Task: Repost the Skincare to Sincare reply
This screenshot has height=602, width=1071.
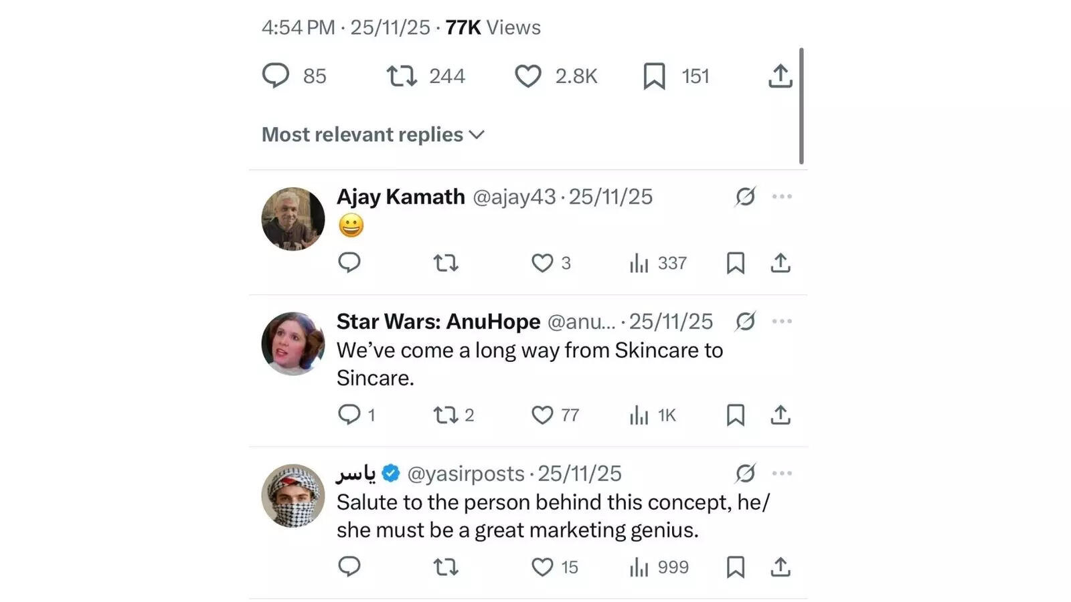Action: [446, 415]
